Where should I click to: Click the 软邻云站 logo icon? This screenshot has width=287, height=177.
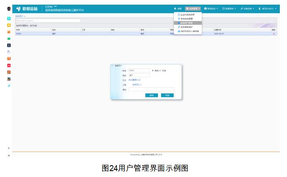click(x=18, y=8)
